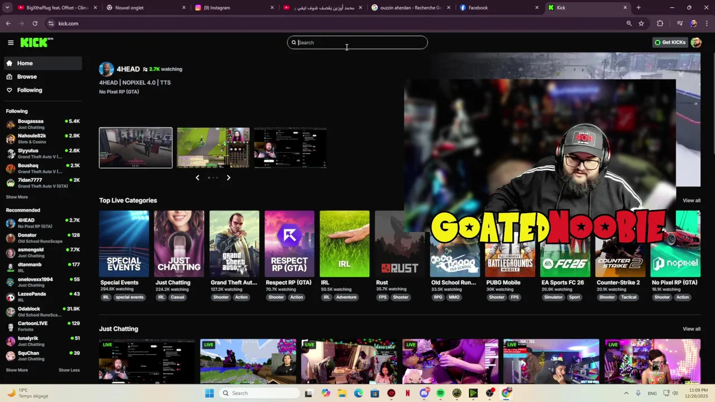
Task: Open Following in the sidebar
Action: click(43, 90)
